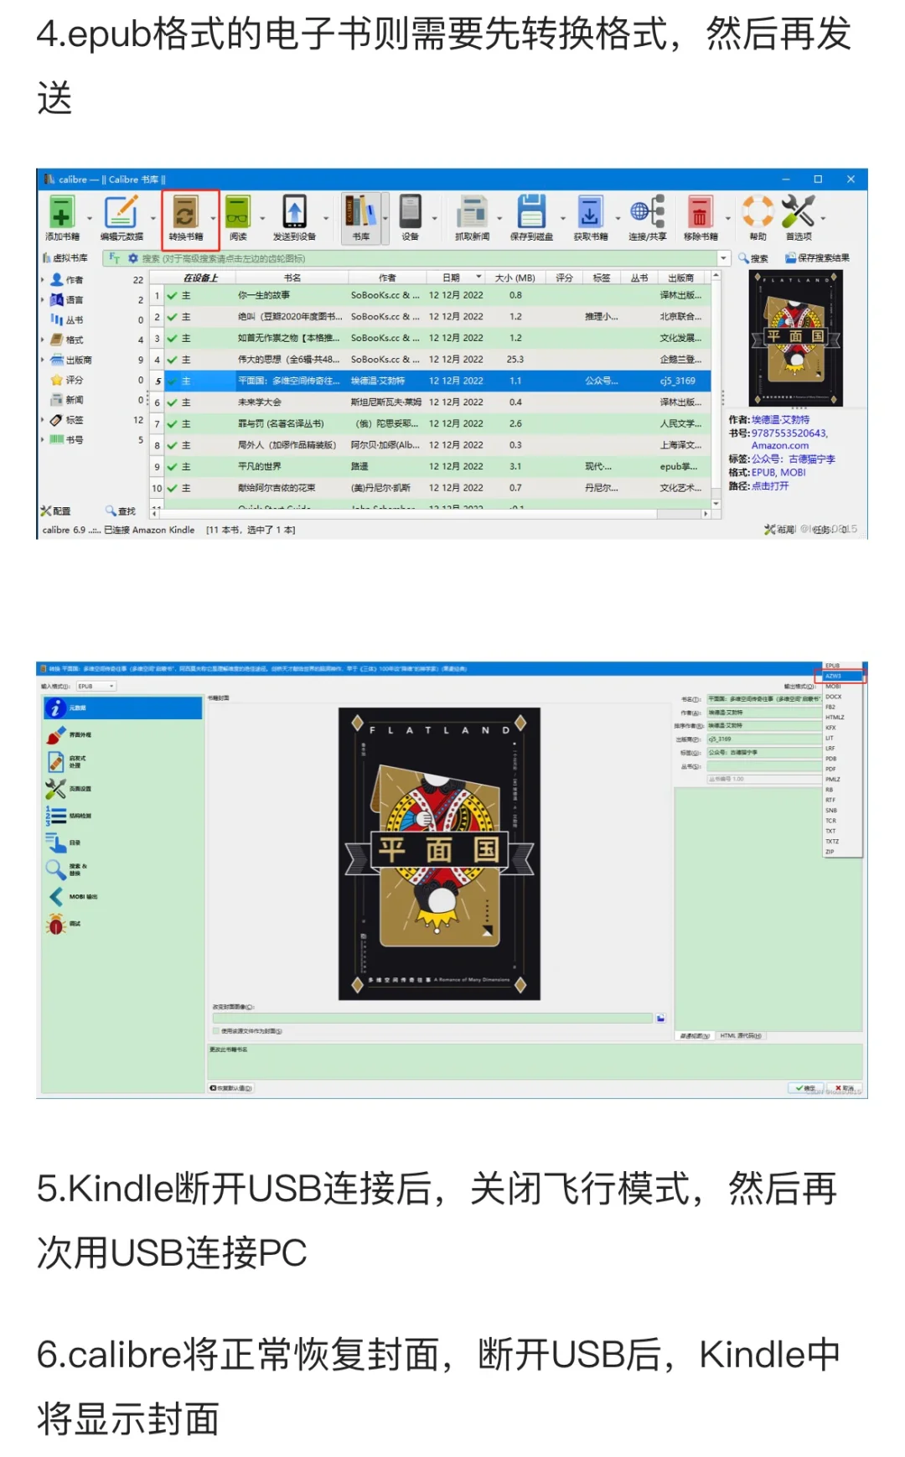Viewport: 905px width, 1457px height.
Task: Expand the 书号 (Identifiers) tree node
Action: [x=43, y=439]
